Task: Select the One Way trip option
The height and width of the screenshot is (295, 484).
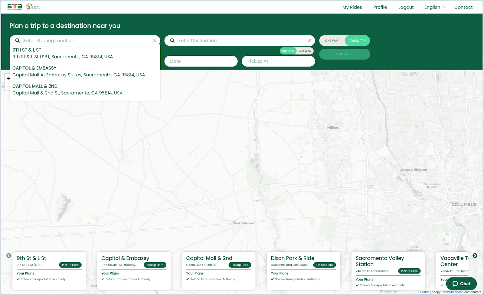Action: tap(332, 41)
